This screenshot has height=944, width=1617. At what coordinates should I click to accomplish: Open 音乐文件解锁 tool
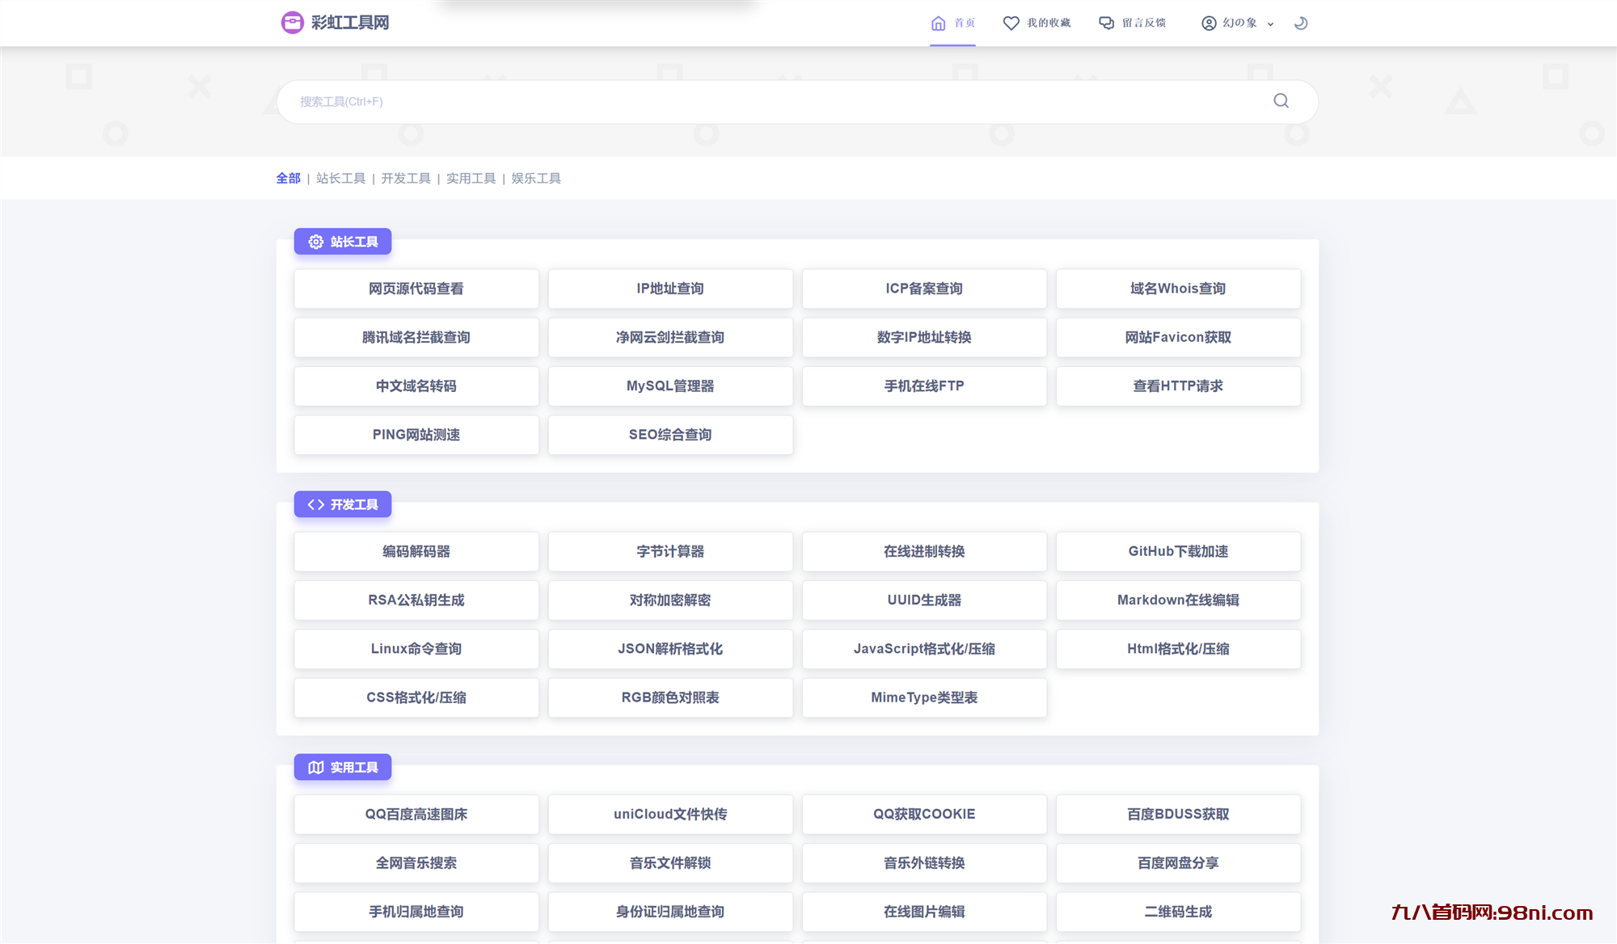point(670,863)
